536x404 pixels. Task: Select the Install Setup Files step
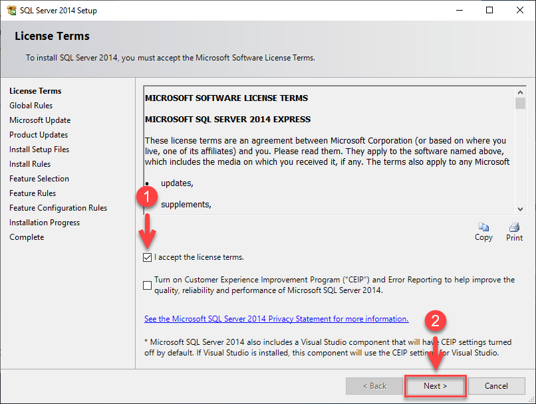[x=39, y=150]
